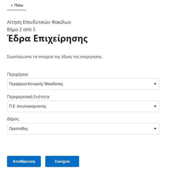Continue to next step with Συνέχεια
This screenshot has width=175, height=172.
point(62,161)
